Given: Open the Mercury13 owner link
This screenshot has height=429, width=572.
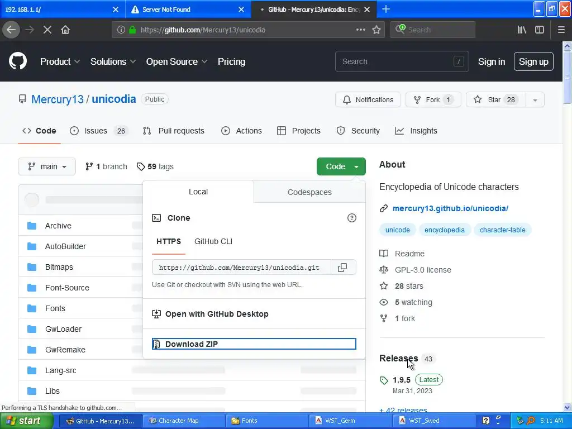Looking at the screenshot, I should pos(58,99).
